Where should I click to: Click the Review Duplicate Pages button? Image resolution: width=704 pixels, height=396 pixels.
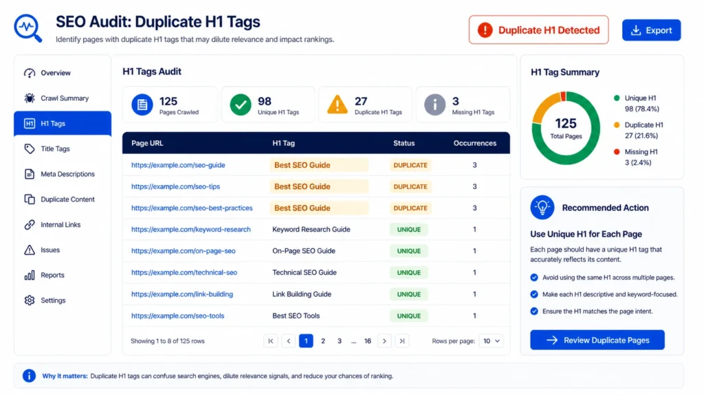coord(597,340)
